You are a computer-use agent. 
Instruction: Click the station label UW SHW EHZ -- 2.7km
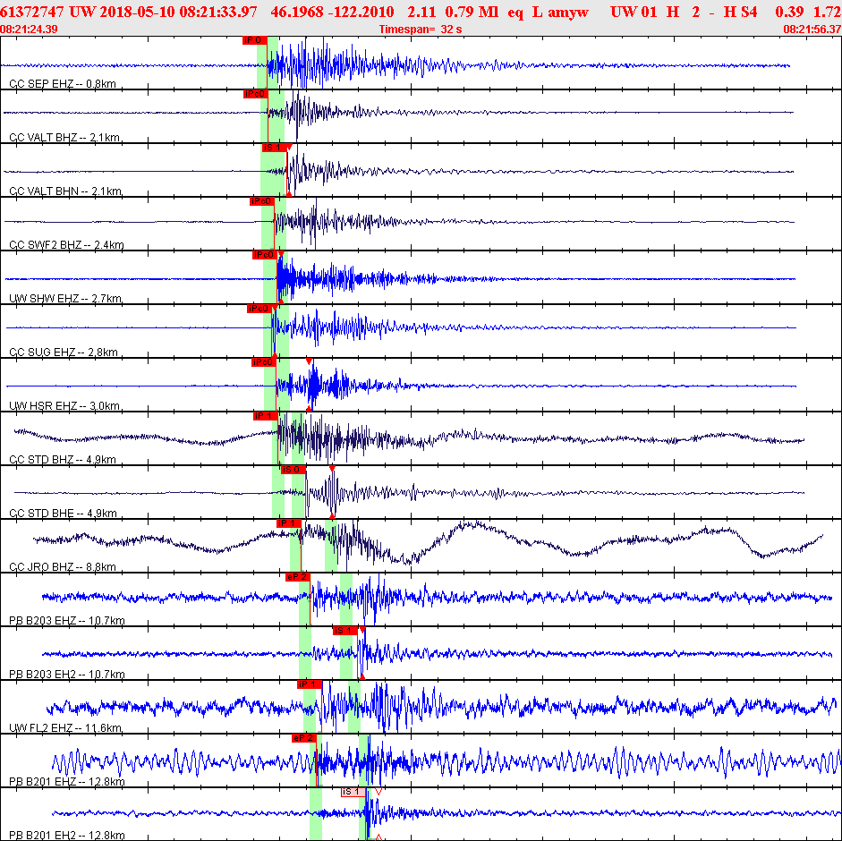[65, 299]
